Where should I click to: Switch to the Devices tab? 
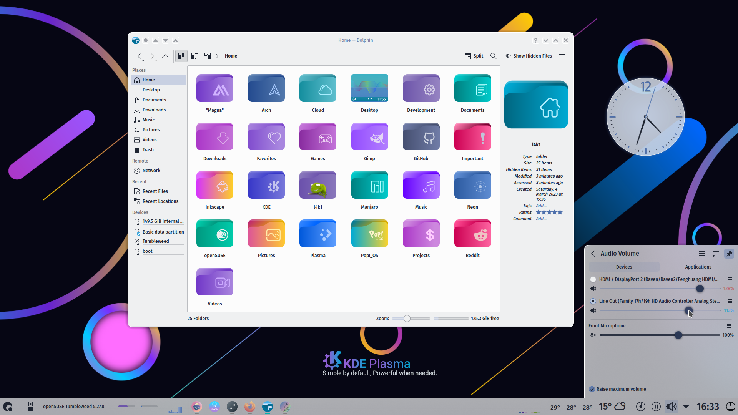click(624, 267)
